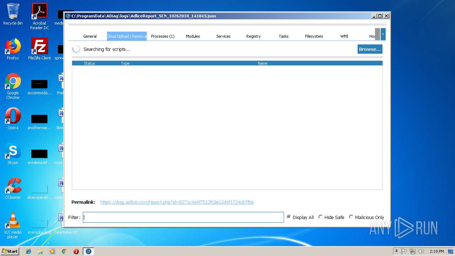The width and height of the screenshot is (455, 256).
Task: Open Windows Explorer from the taskbar
Action: (x=40, y=251)
